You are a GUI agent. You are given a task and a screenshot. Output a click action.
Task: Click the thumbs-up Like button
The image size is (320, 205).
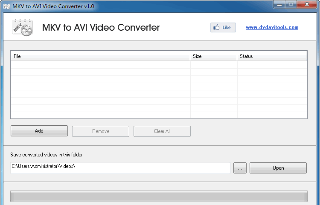(x=223, y=28)
